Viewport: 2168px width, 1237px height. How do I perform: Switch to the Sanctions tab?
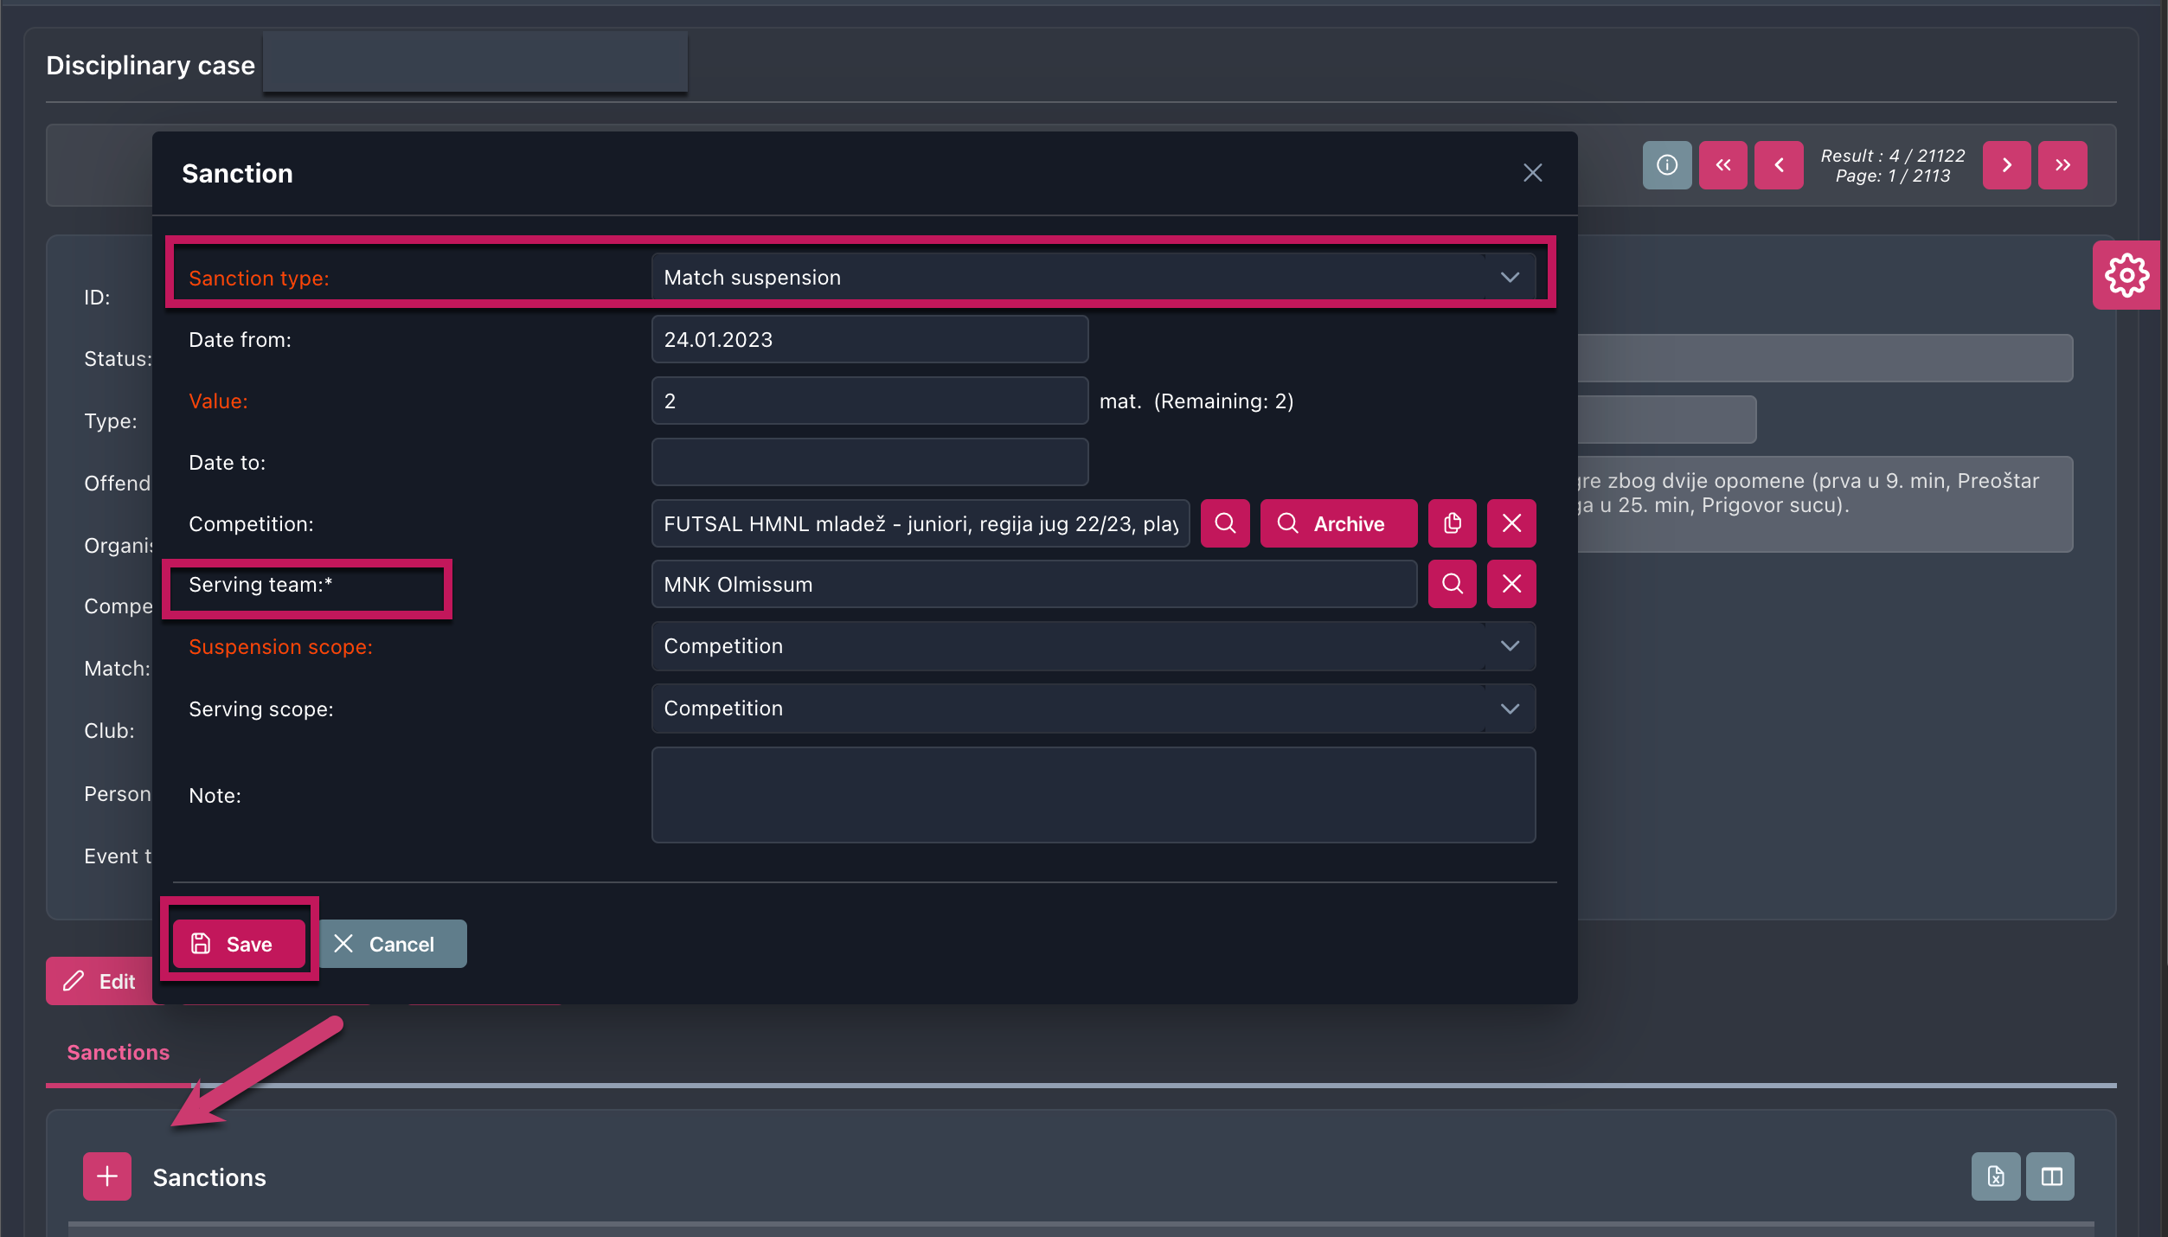click(x=119, y=1053)
